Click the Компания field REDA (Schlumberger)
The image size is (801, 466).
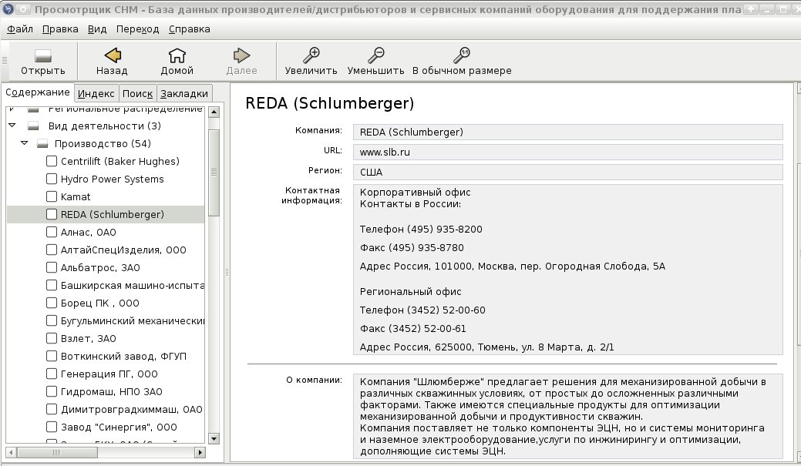[567, 132]
